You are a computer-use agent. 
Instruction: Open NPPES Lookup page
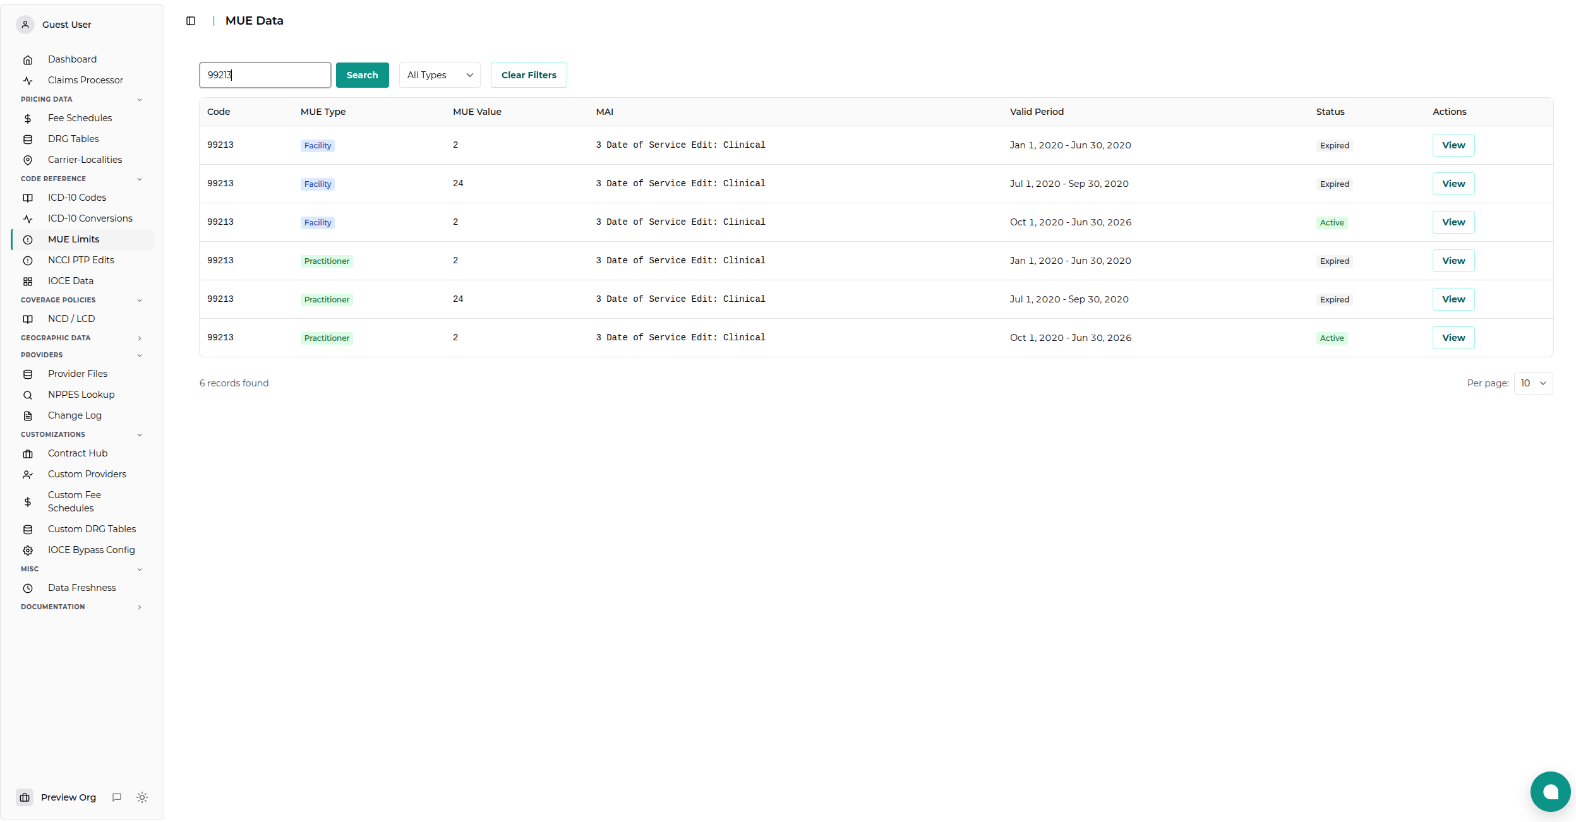81,395
